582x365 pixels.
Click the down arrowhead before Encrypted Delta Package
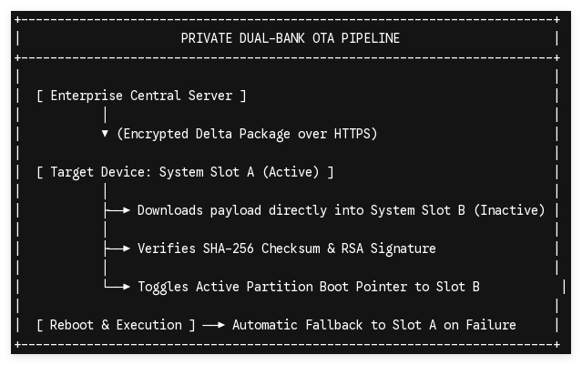point(105,134)
